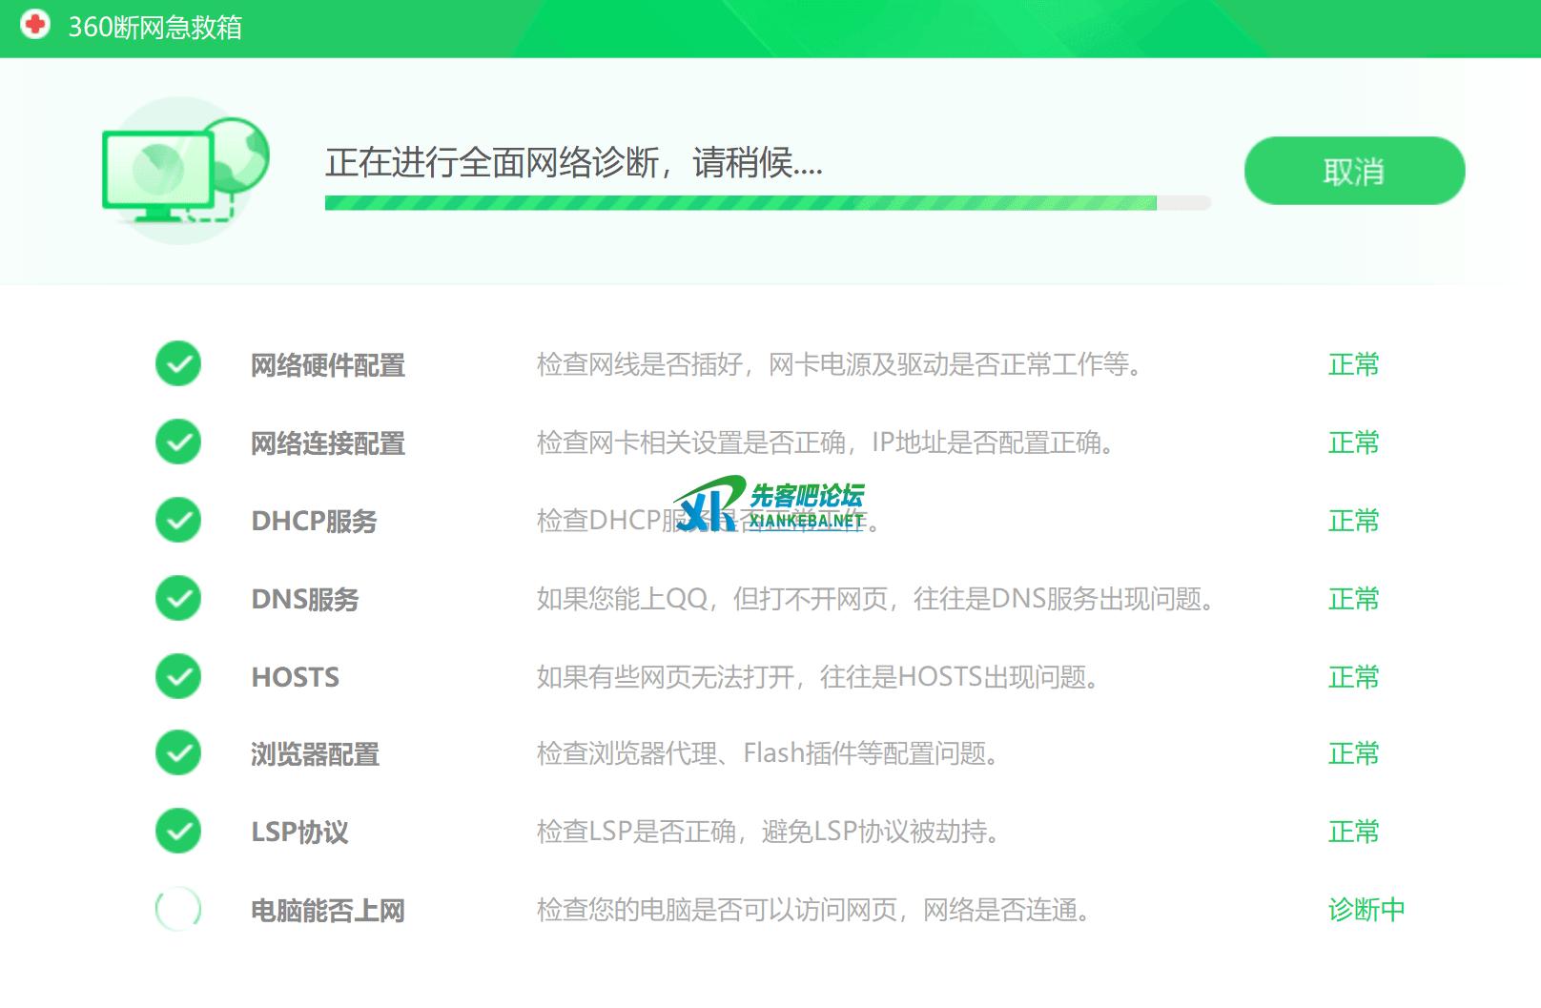Click the loading spinner beside 电脑能否上网
The image size is (1541, 1008).
click(x=178, y=910)
